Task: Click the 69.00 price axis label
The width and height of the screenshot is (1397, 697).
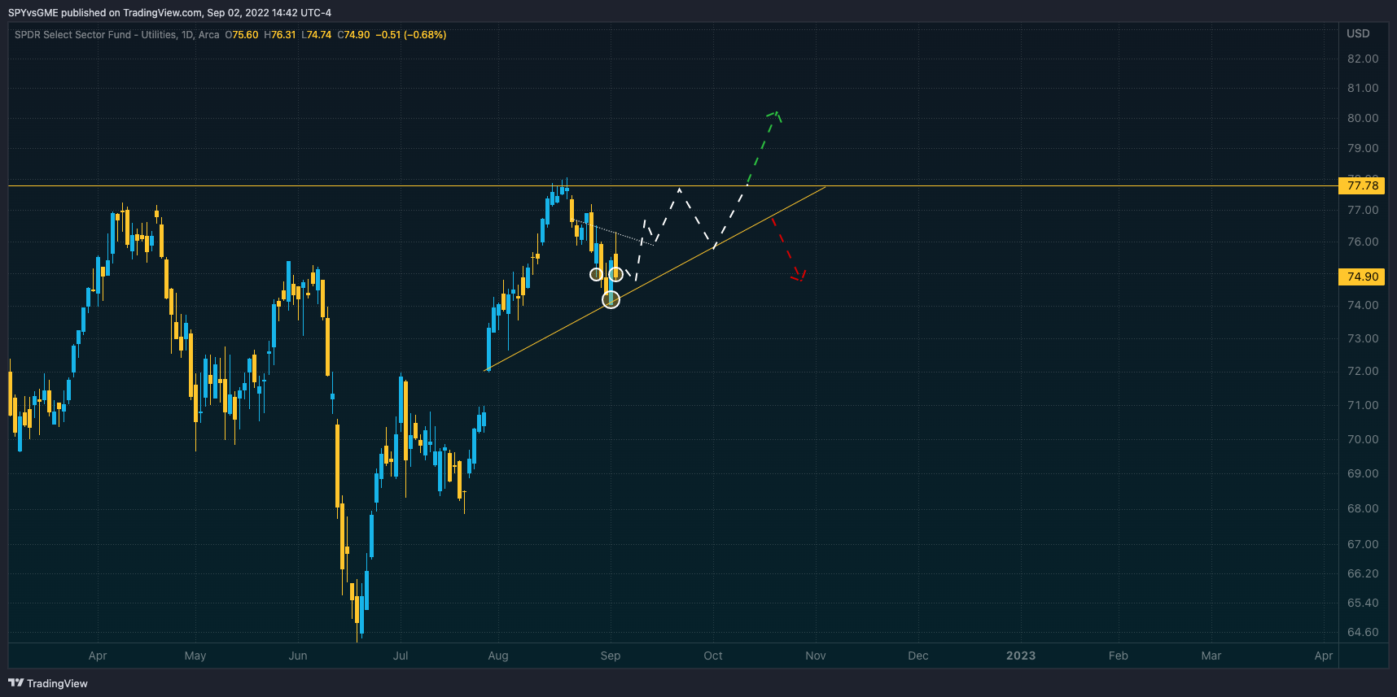Action: pyautogui.click(x=1363, y=473)
